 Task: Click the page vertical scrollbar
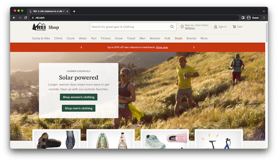click(x=266, y=32)
